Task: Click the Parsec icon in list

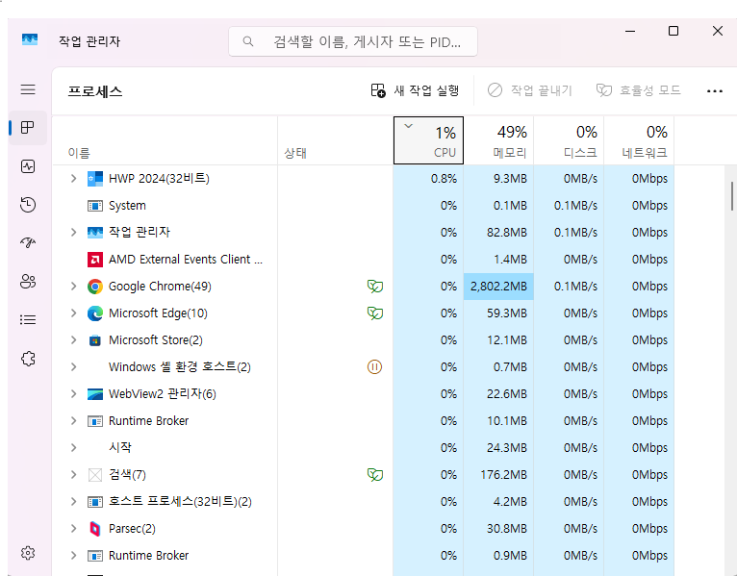Action: coord(95,529)
